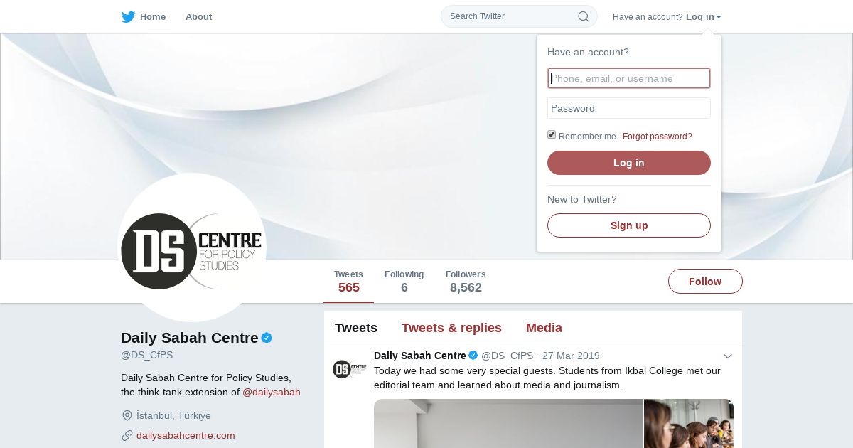853x448 pixels.
Task: Open the Media tab
Action: point(544,328)
